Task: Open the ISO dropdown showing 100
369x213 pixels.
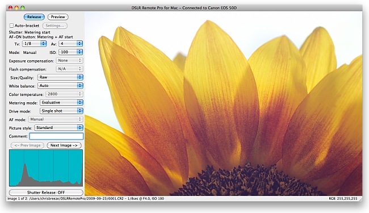Action: tap(70, 52)
